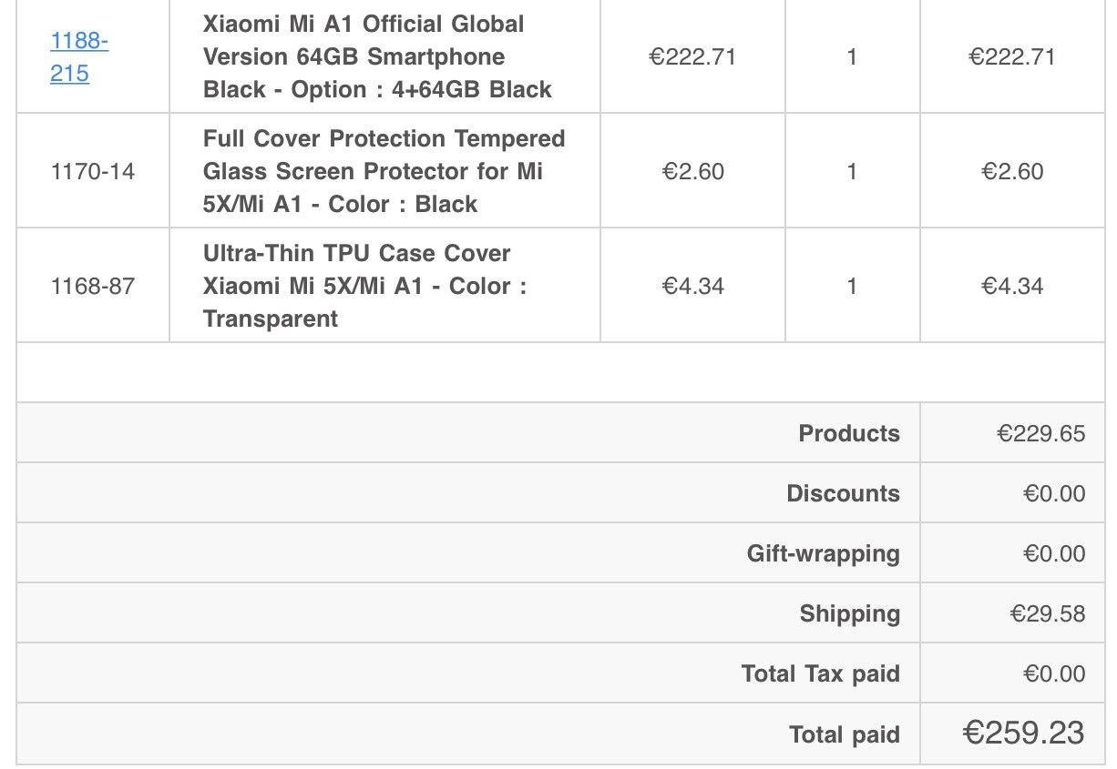The width and height of the screenshot is (1117, 769).
Task: Click quantity 1 in the smartphone row
Action: coord(852,56)
